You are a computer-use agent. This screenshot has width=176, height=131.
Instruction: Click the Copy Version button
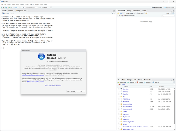71,91
